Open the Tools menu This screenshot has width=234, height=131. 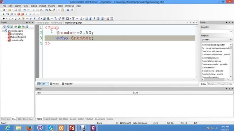pyautogui.click(x=60, y=6)
